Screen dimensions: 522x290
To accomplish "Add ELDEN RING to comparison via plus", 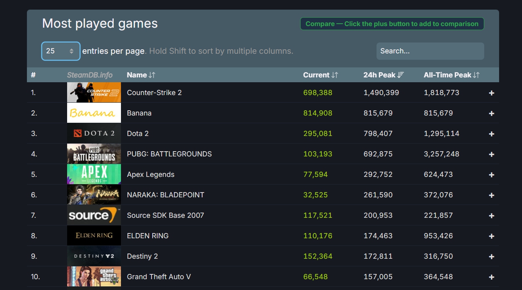I will coord(491,236).
